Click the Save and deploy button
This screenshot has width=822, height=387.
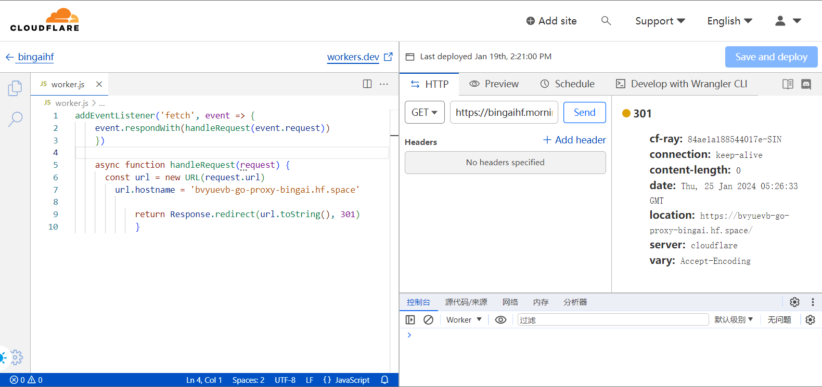[x=772, y=57]
